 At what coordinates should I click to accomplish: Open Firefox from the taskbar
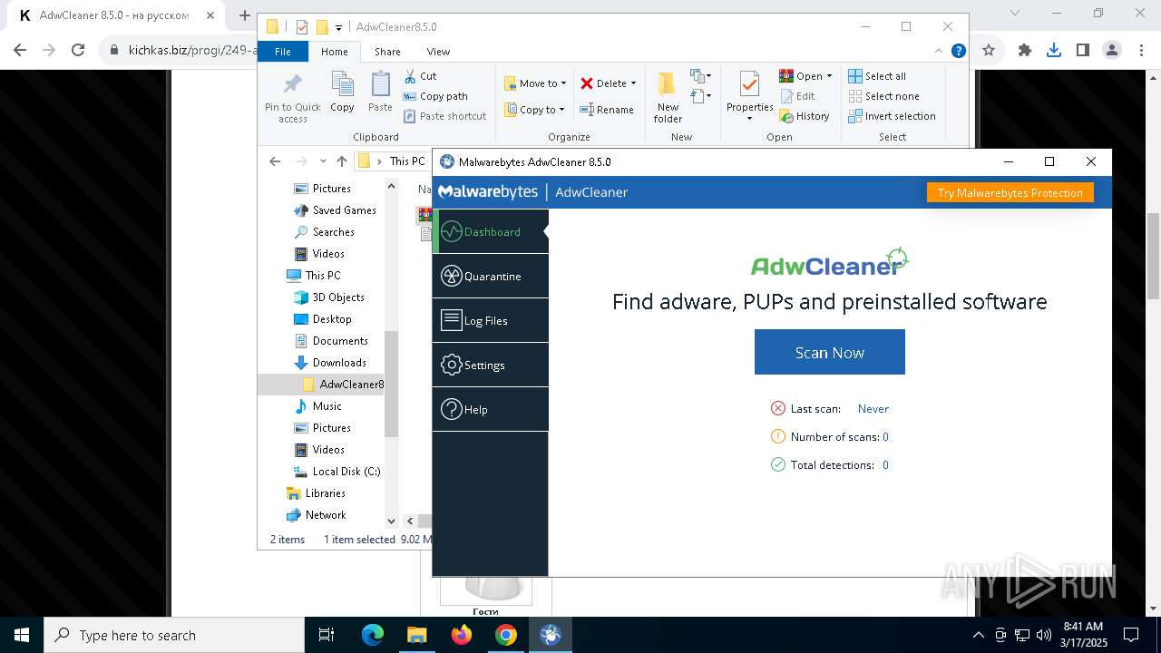pos(462,635)
